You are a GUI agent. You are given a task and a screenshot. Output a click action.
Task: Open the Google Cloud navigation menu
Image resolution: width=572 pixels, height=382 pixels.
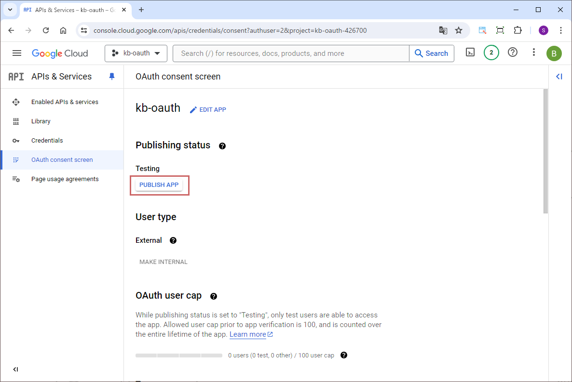click(17, 53)
